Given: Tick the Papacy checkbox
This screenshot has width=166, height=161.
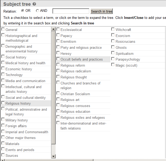Looking at the screenshot, I should coord(58,35).
